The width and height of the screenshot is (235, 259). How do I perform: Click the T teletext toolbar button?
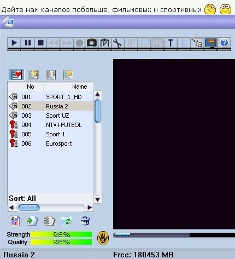coord(171,43)
